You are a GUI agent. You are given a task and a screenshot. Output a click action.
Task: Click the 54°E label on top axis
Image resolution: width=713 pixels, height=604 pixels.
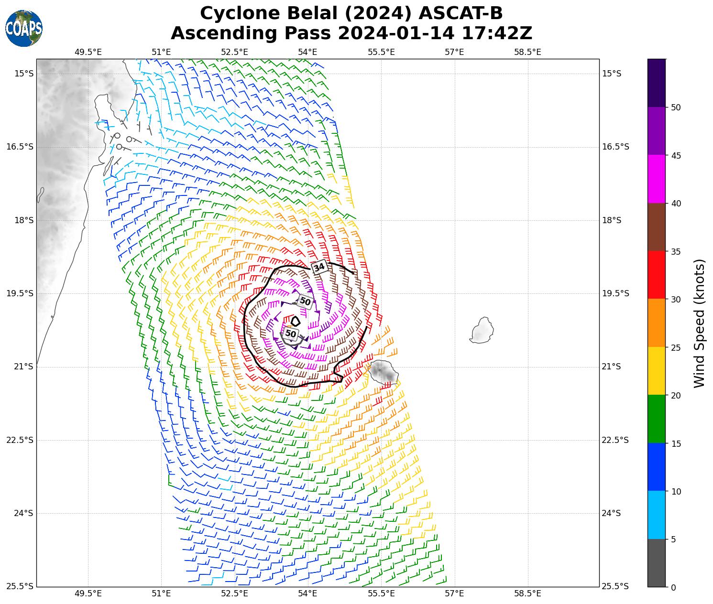(x=307, y=52)
